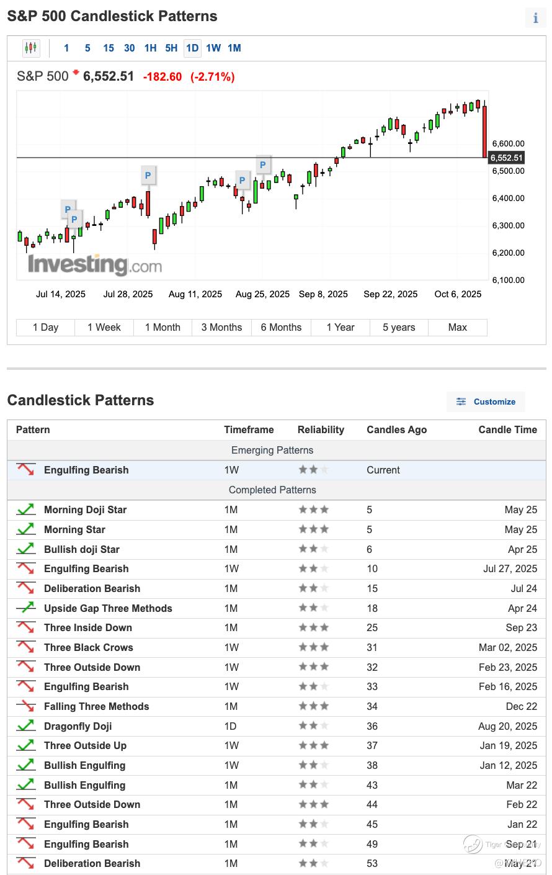The height and width of the screenshot is (875, 552).
Task: Show the 6 Months range
Action: [x=281, y=328]
